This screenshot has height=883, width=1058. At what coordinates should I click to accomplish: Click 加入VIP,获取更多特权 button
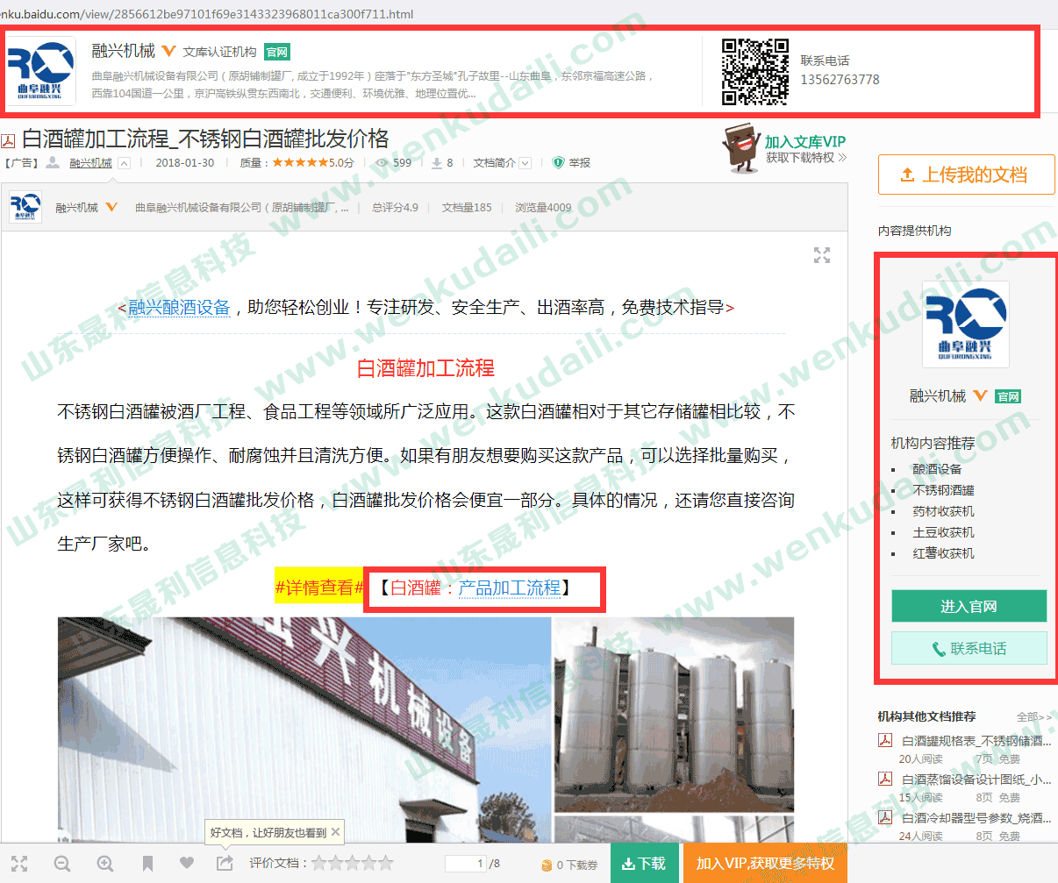point(765,864)
